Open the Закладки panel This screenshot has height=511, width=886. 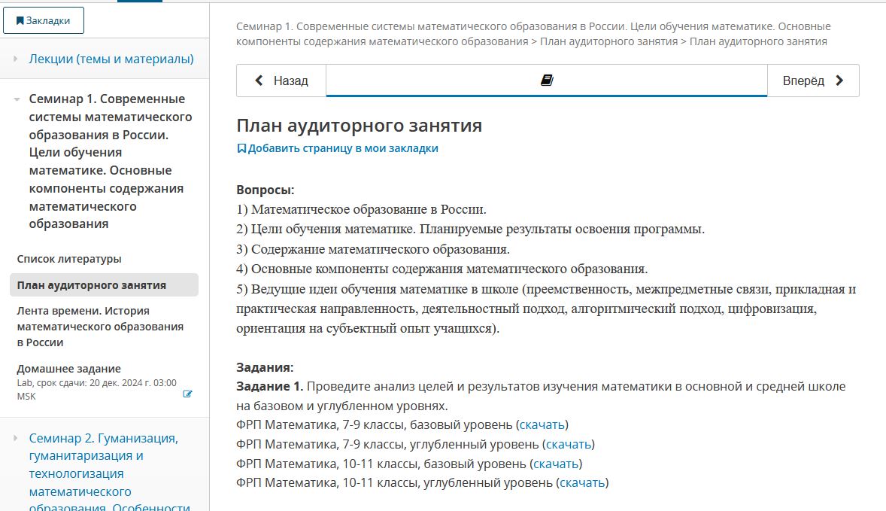click(x=44, y=20)
